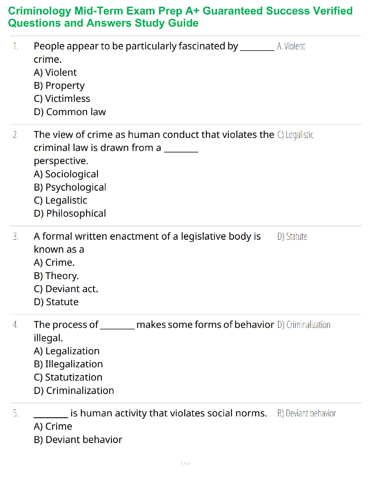
Task: Click option C) Statutization in question 4
Action: [68, 378]
